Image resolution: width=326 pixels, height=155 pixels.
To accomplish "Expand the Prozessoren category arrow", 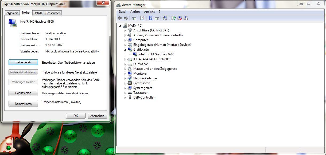I will (125, 83).
